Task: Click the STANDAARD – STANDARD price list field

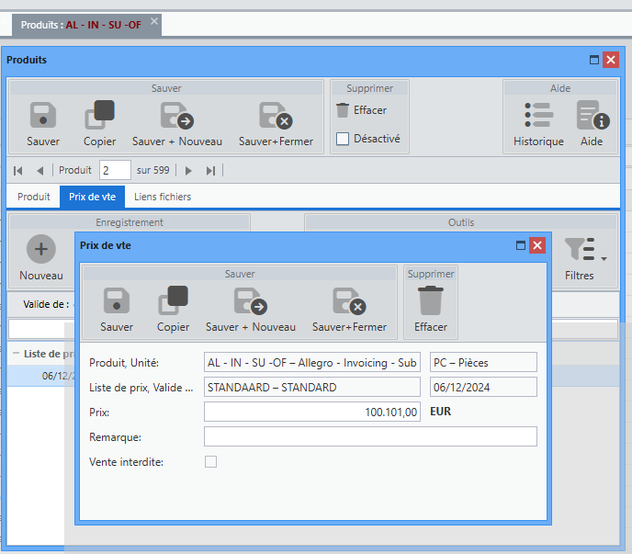Action: tap(312, 387)
